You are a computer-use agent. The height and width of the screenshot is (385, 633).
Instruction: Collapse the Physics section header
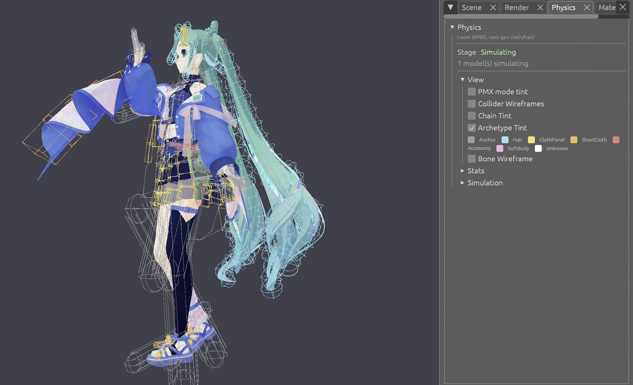click(465, 27)
